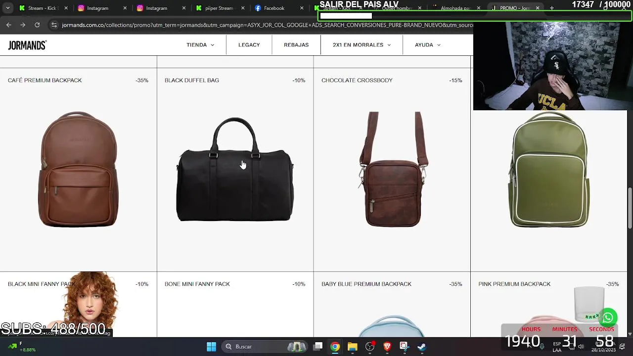Screen dimensions: 633x356
Task: Go back to the previous page
Action: tap(8, 25)
